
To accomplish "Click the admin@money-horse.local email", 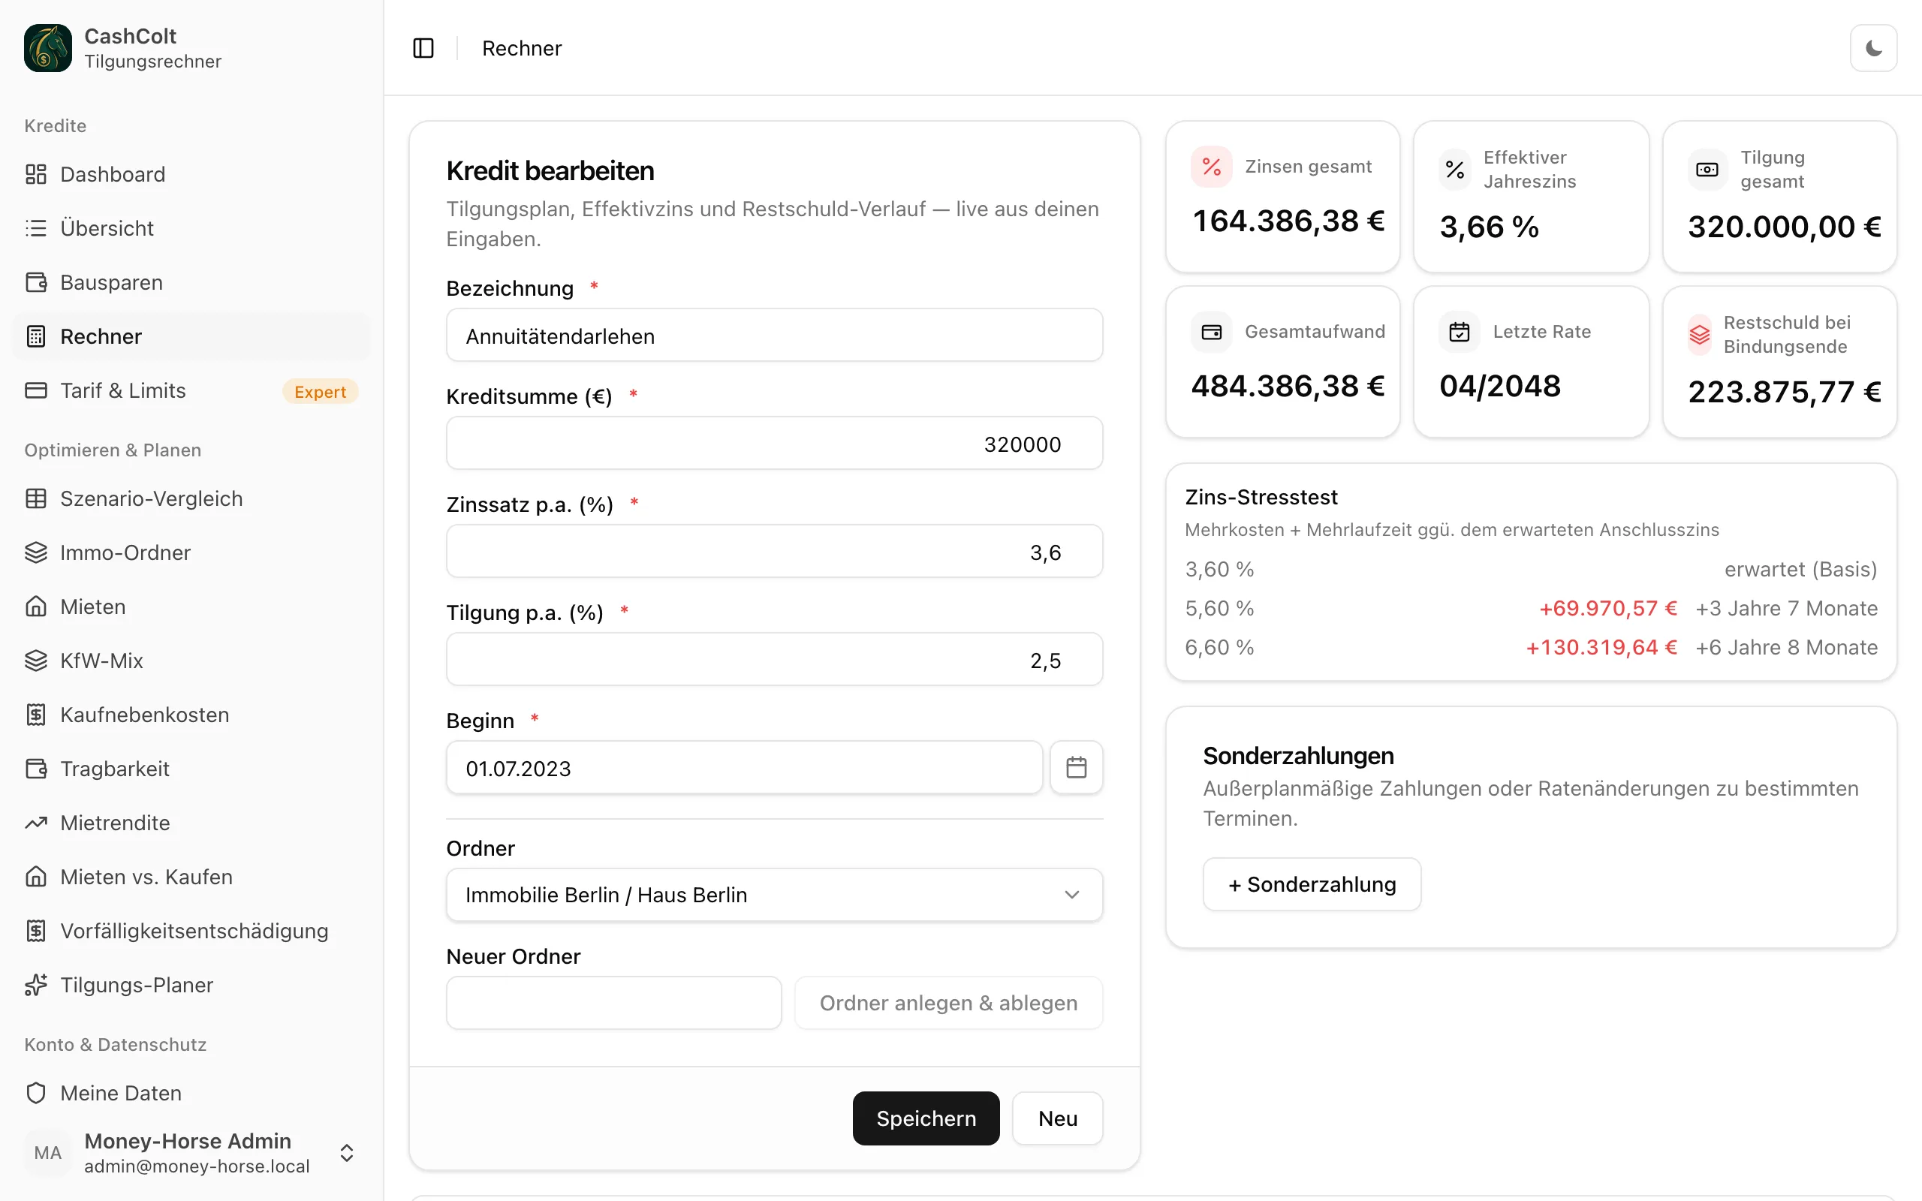I will pyautogui.click(x=197, y=1166).
